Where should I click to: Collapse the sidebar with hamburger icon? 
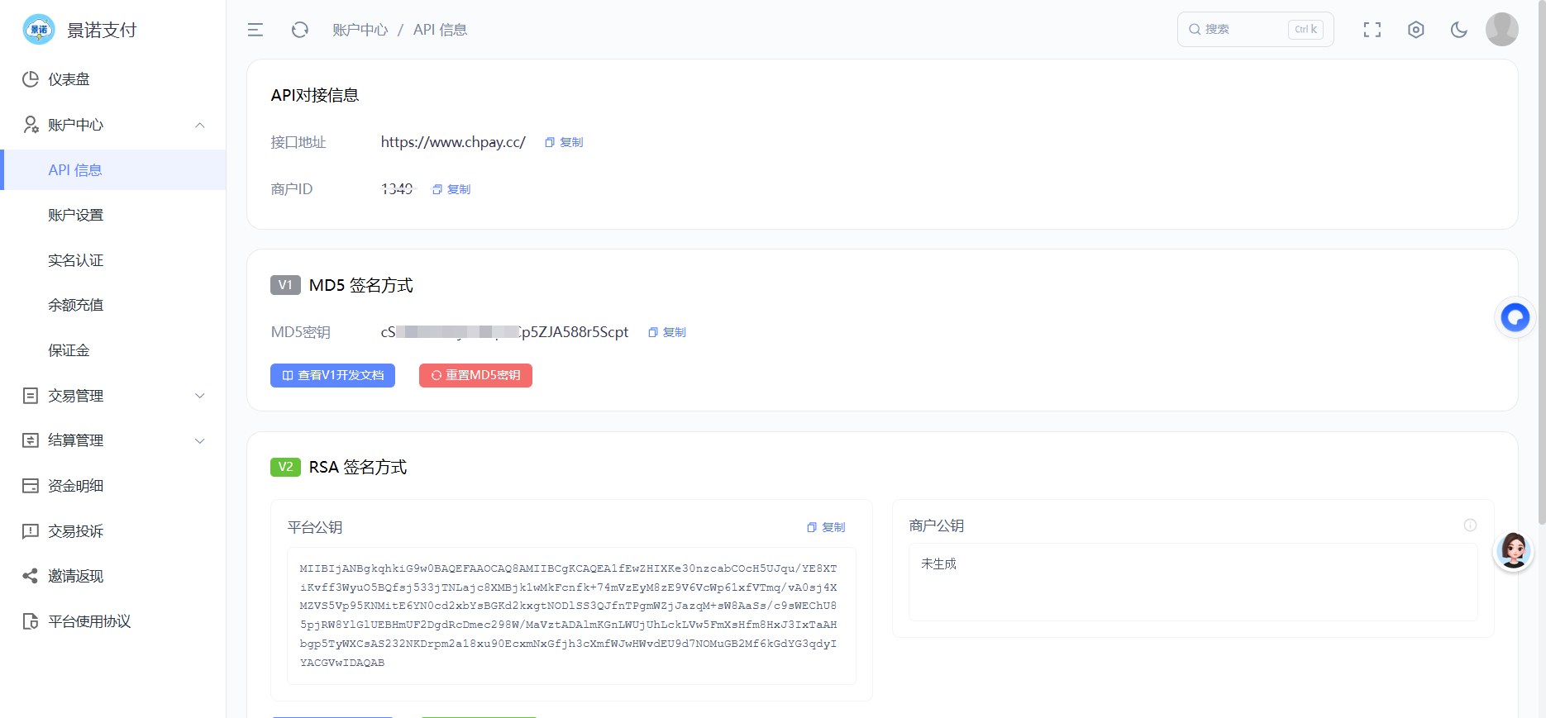(255, 30)
